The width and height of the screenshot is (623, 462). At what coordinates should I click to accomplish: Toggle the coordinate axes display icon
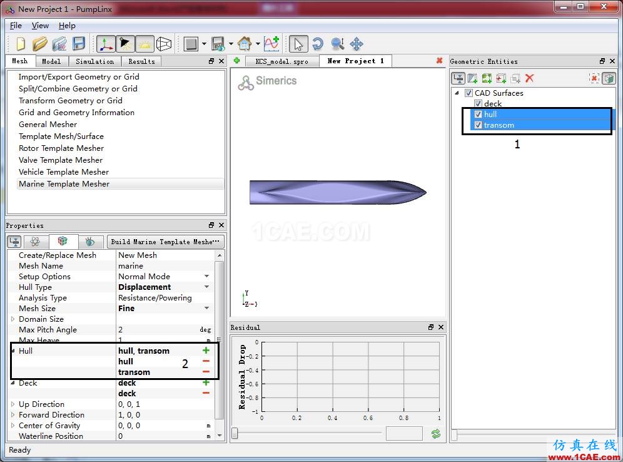coord(106,44)
